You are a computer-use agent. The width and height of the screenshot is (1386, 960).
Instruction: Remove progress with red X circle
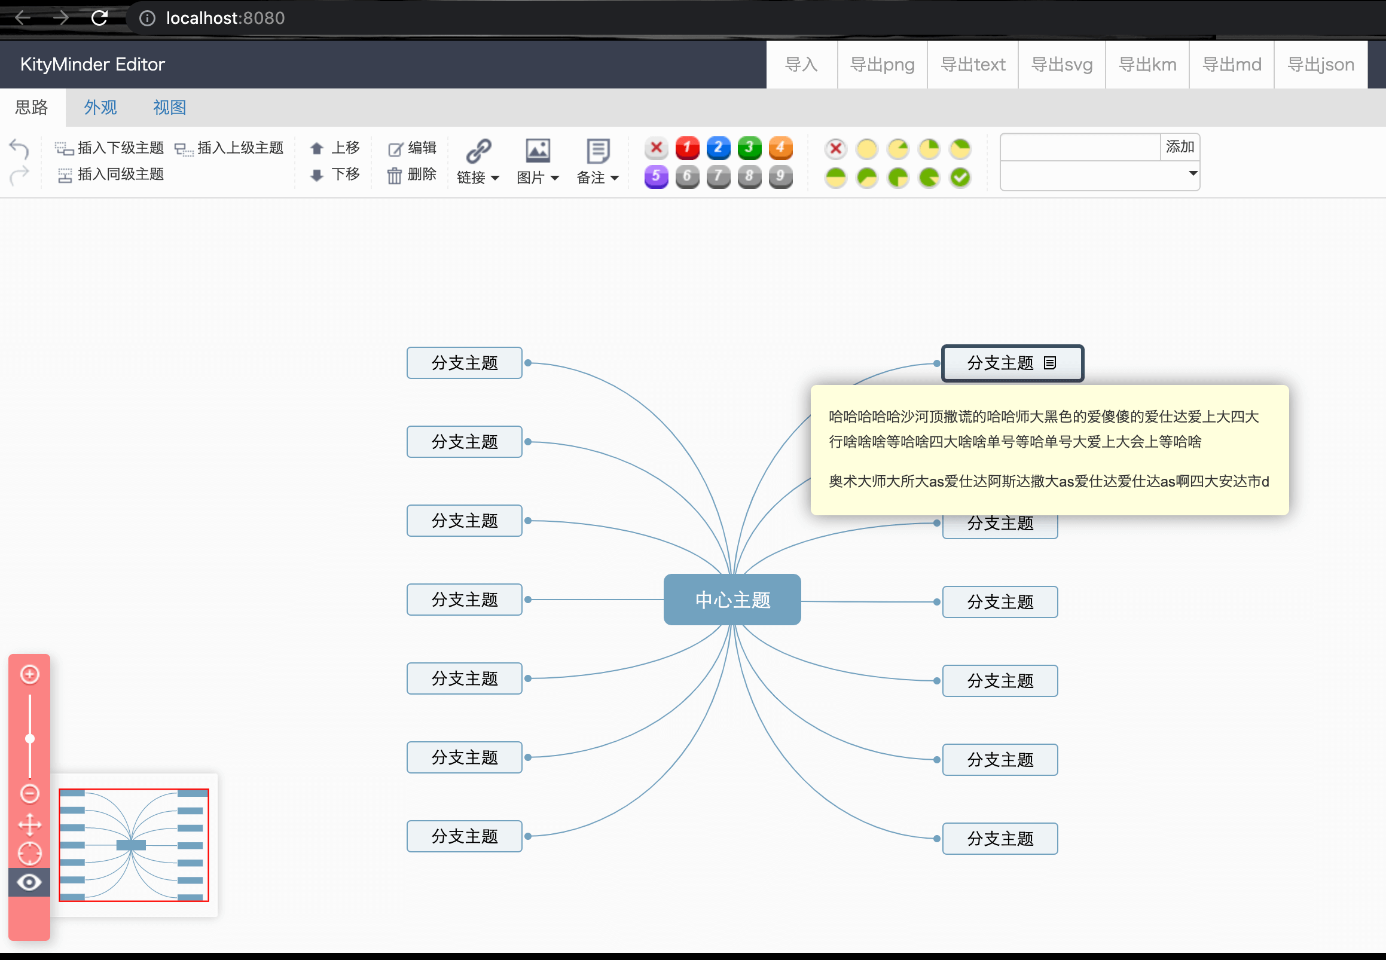point(835,149)
